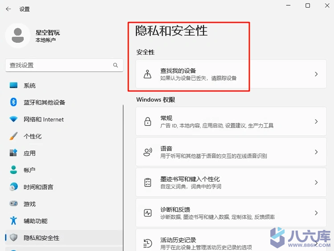This screenshot has height=251, width=334.
Task: Open 语音 using its right chevron
Action: tap(316, 152)
